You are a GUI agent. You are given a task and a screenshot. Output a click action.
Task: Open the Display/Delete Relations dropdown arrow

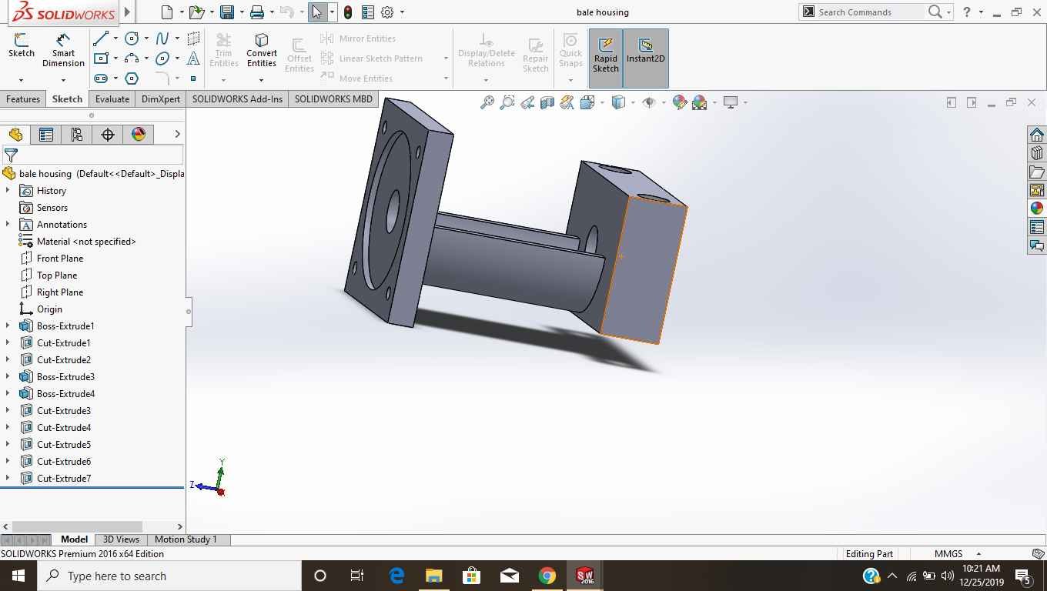(x=486, y=79)
